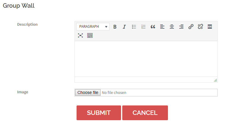Apply blockquote formatting
Viewport: 227px width, 127px height.
tap(153, 27)
